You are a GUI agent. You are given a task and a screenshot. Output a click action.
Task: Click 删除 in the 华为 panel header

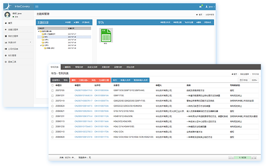(199, 22)
